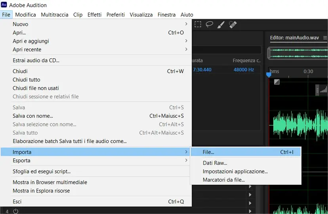Image resolution: width=328 pixels, height=214 pixels.
Task: Select the Lasso selection tool
Action: click(x=209, y=24)
